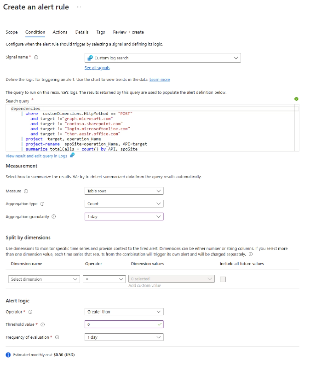Open the Select dimension dropdown
Image resolution: width=322 pixels, height=365 pixels.
tap(44, 279)
